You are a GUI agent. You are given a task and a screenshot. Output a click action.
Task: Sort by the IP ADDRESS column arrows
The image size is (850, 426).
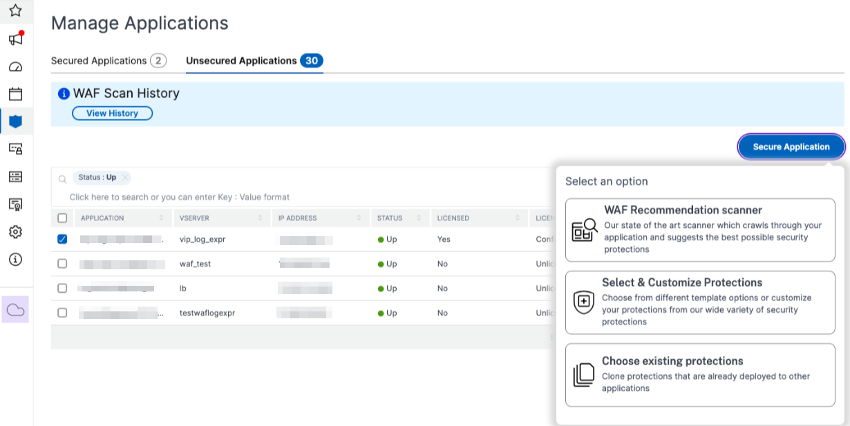[359, 218]
